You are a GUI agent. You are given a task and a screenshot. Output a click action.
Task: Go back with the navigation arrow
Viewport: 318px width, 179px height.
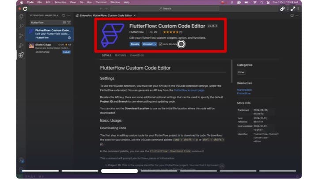(101, 8)
